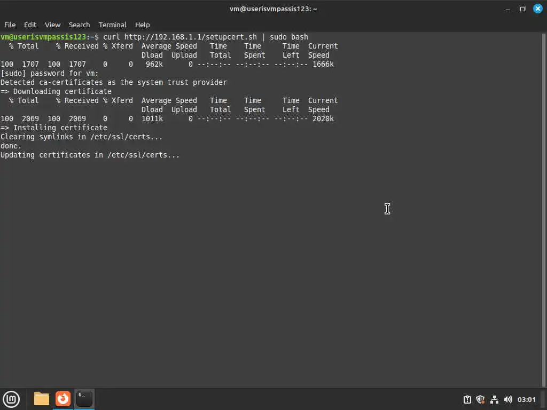Click the '=> Installing certificate' line
This screenshot has height=410, width=547.
click(x=54, y=128)
